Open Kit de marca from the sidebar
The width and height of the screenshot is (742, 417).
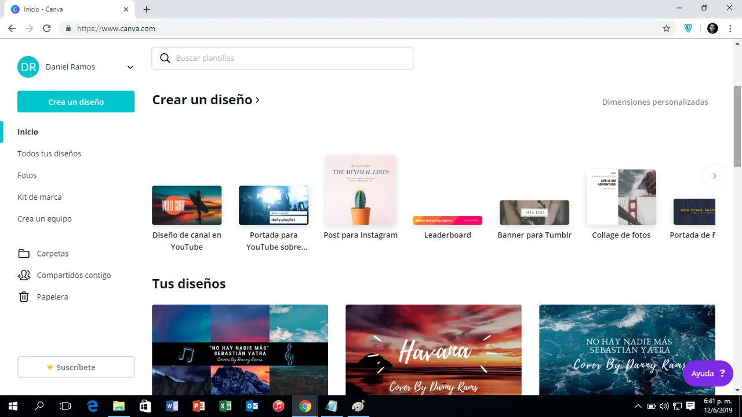click(39, 197)
